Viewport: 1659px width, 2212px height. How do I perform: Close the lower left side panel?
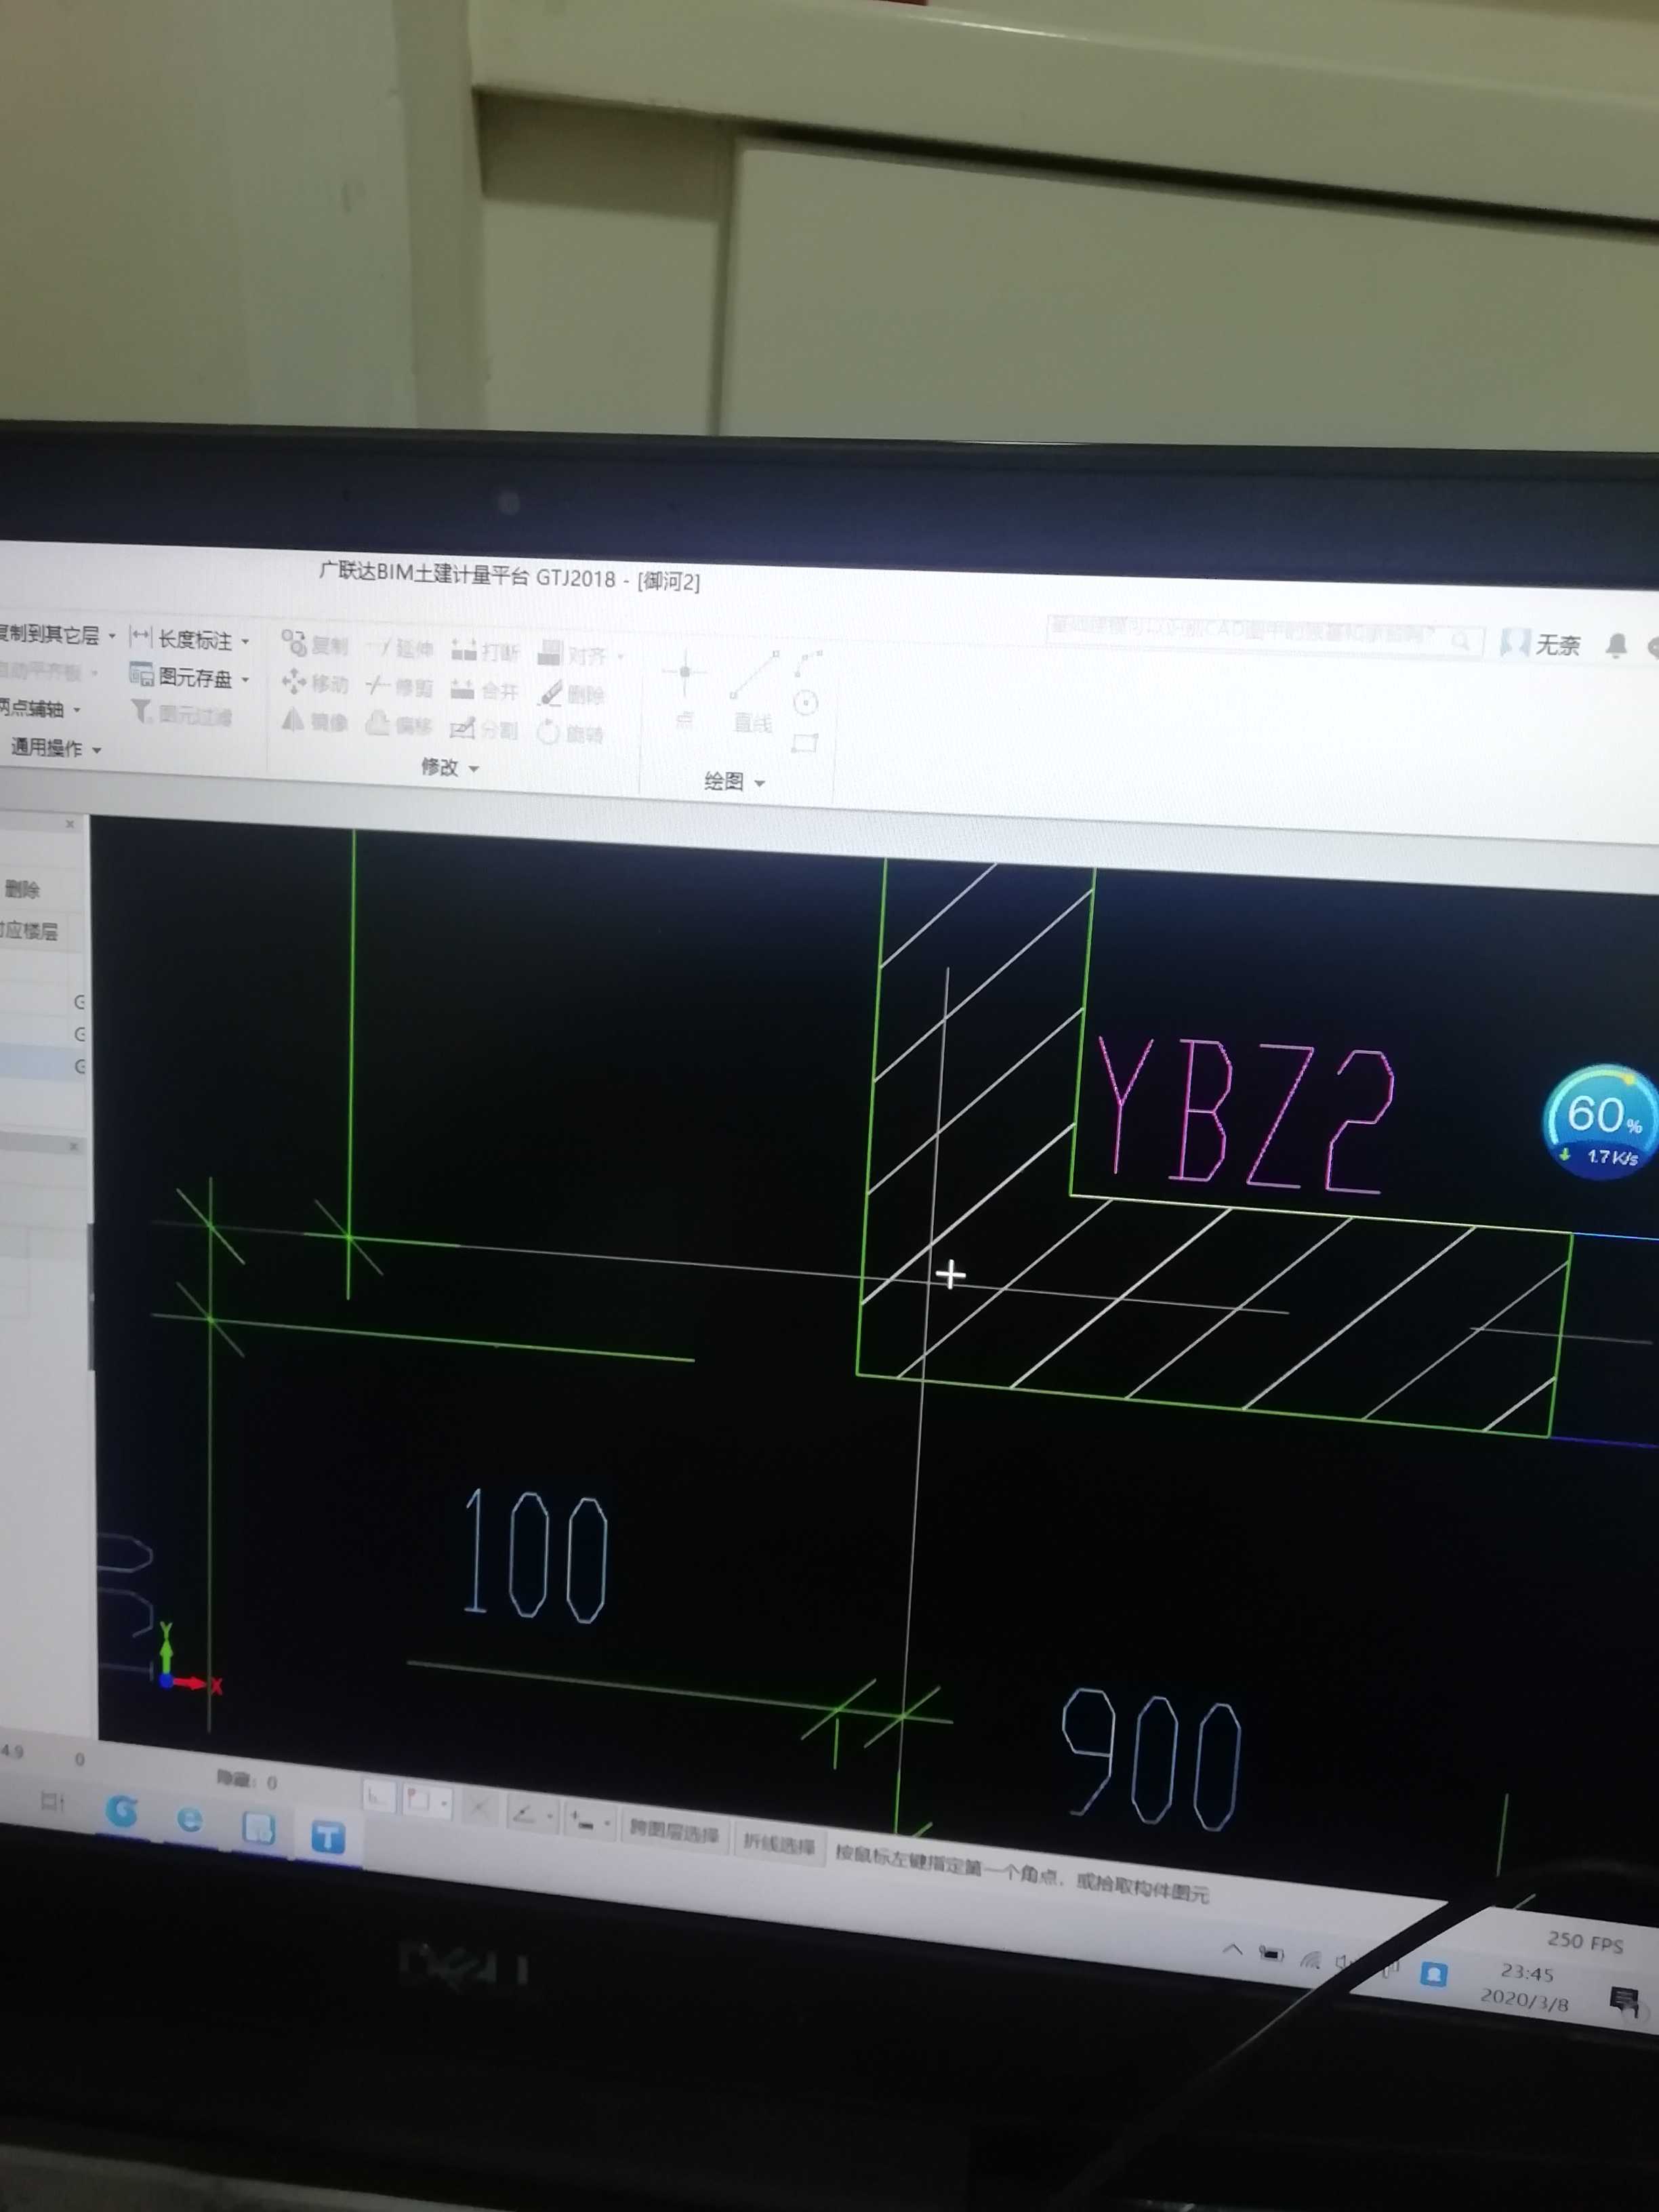[x=73, y=1146]
